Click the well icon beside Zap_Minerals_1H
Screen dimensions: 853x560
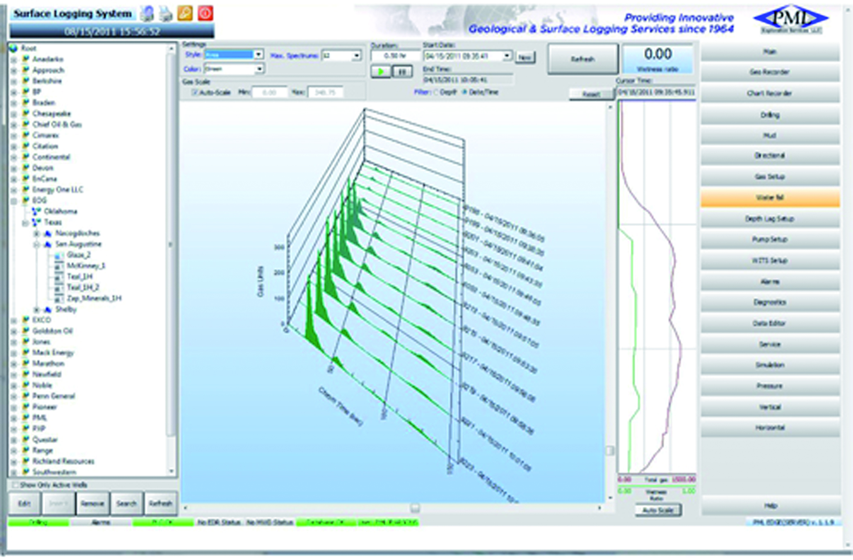click(59, 298)
